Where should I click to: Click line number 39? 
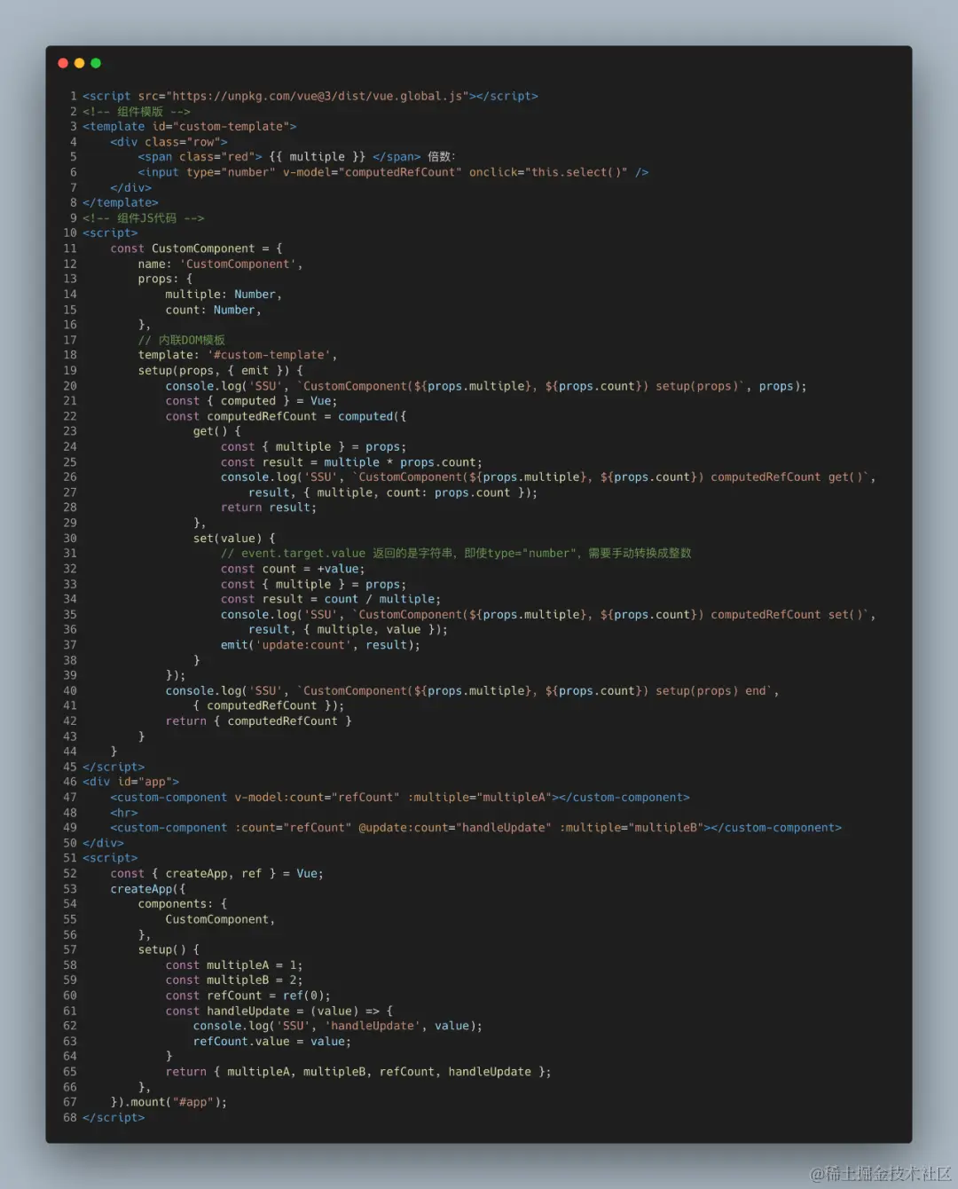pos(70,675)
